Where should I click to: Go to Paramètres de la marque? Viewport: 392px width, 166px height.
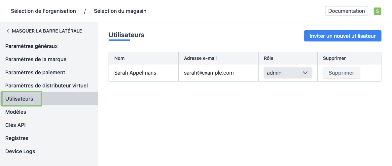pyautogui.click(x=36, y=59)
